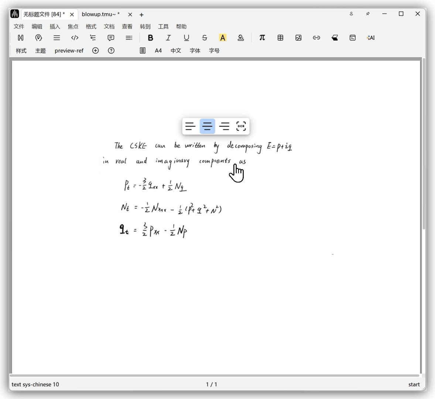The height and width of the screenshot is (399, 435).
Task: Click the insert image icon
Action: click(x=298, y=38)
